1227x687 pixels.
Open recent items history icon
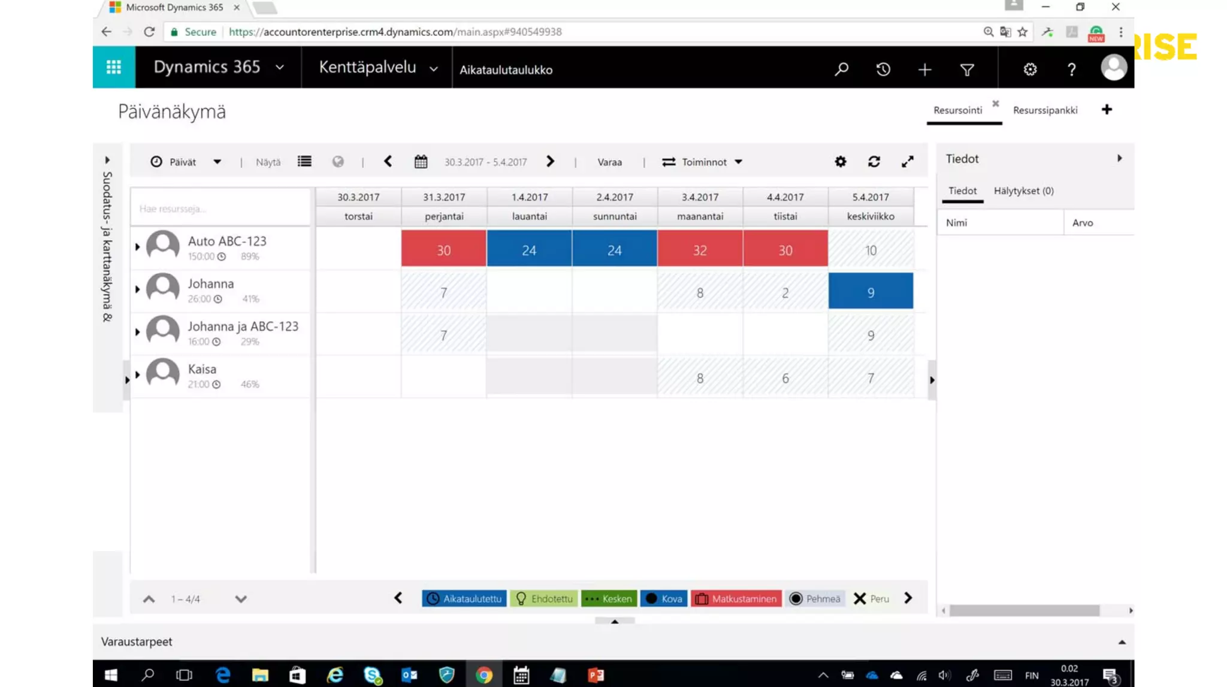pyautogui.click(x=883, y=69)
